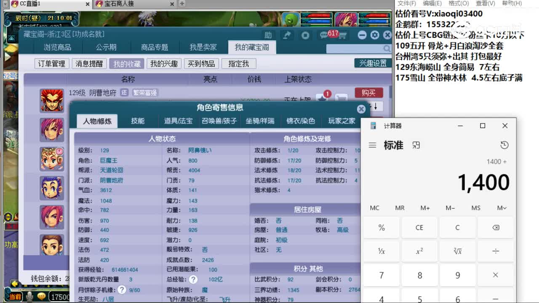539x303 pixels.
Task: Click the auction hammer icon in 藏宝阁 toolbar
Action: click(x=287, y=35)
